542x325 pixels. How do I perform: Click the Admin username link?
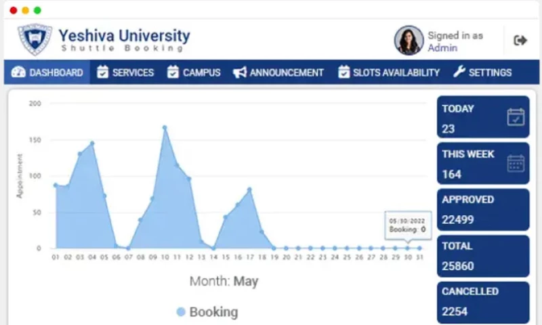point(442,47)
